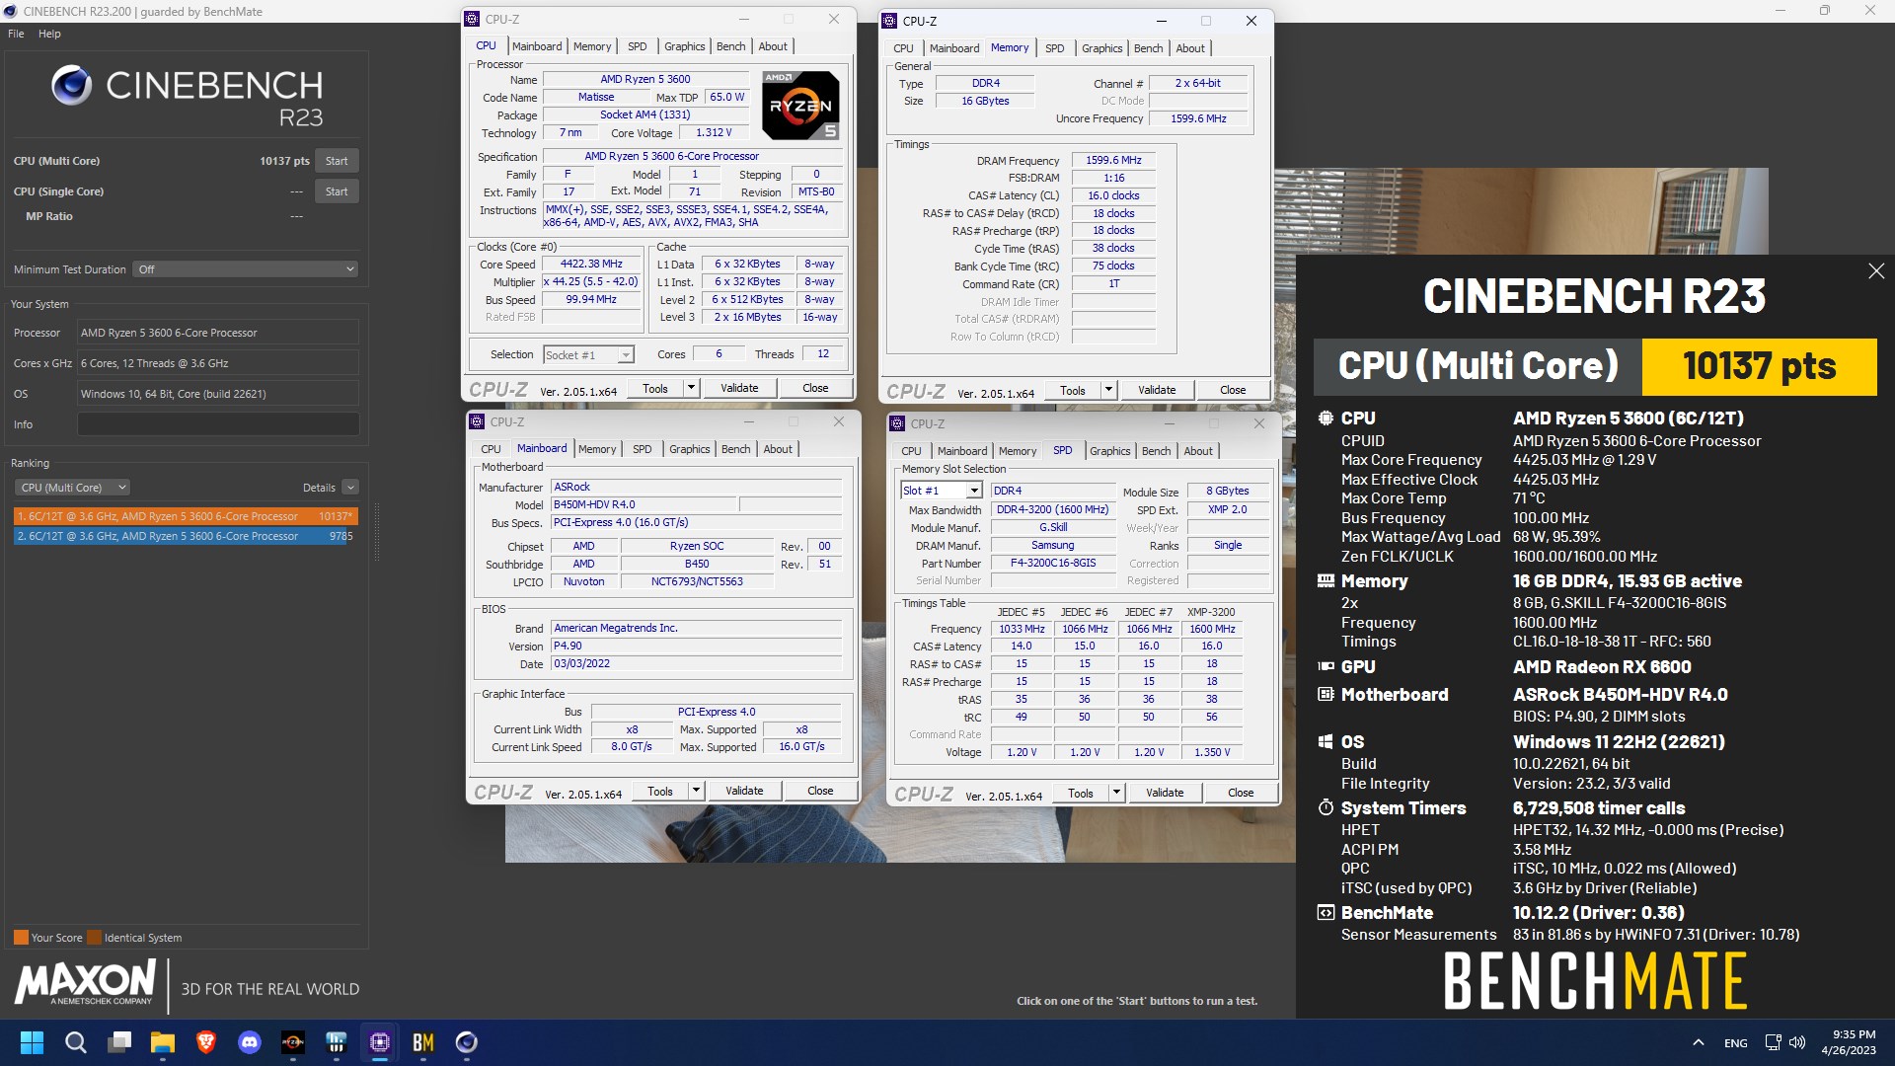Switch to Graphics tab in Mainboard window
Image resolution: width=1895 pixels, height=1066 pixels.
click(689, 449)
